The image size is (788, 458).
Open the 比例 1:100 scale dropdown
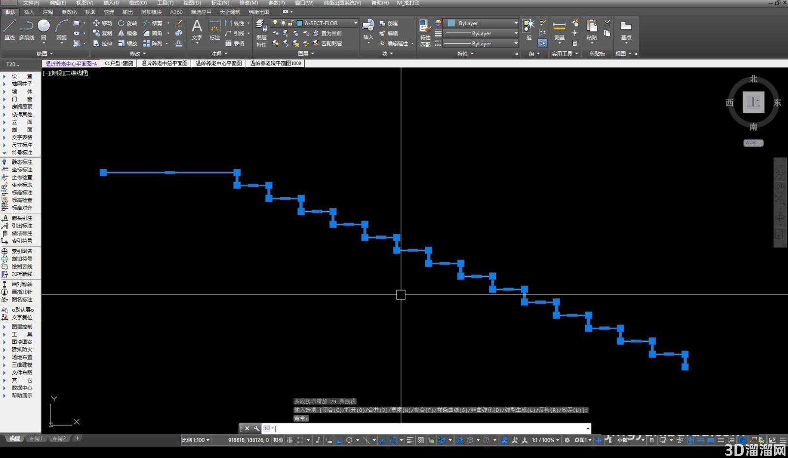pyautogui.click(x=196, y=440)
